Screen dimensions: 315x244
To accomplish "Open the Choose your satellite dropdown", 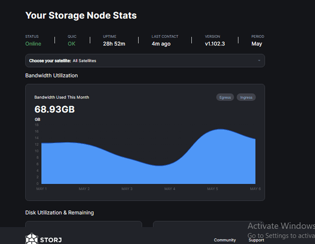I will [145, 61].
